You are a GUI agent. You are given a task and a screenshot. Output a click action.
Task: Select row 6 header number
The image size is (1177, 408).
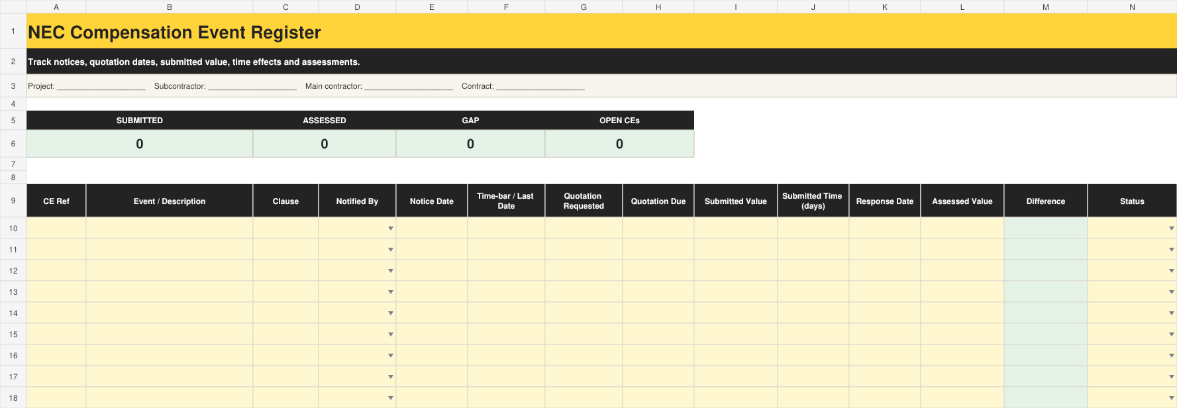pos(13,144)
